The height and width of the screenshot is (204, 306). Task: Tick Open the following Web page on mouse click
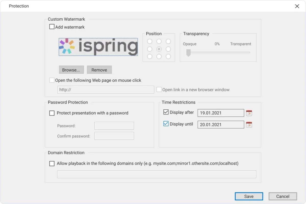52,80
